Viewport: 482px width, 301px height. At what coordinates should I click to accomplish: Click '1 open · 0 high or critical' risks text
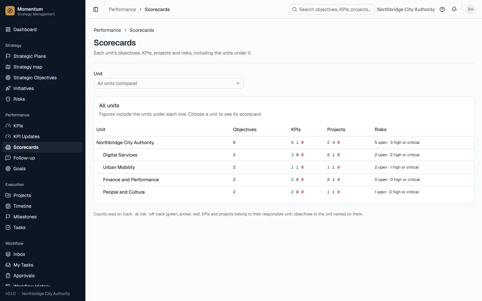[397, 192]
